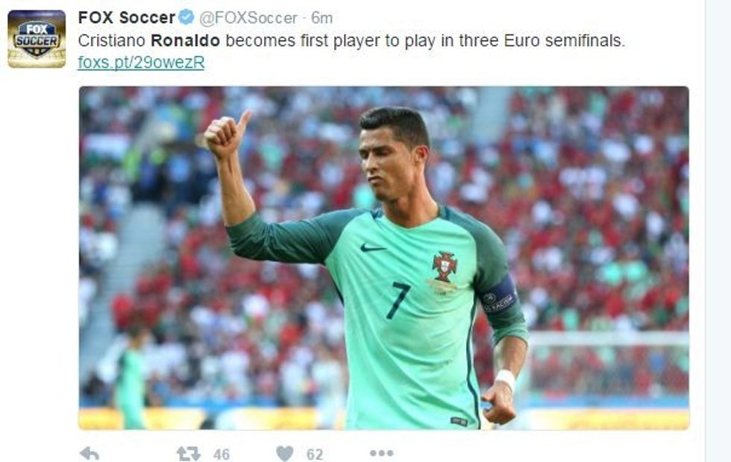
Task: Click the FOX Soccer profile avatar
Action: pos(37,39)
